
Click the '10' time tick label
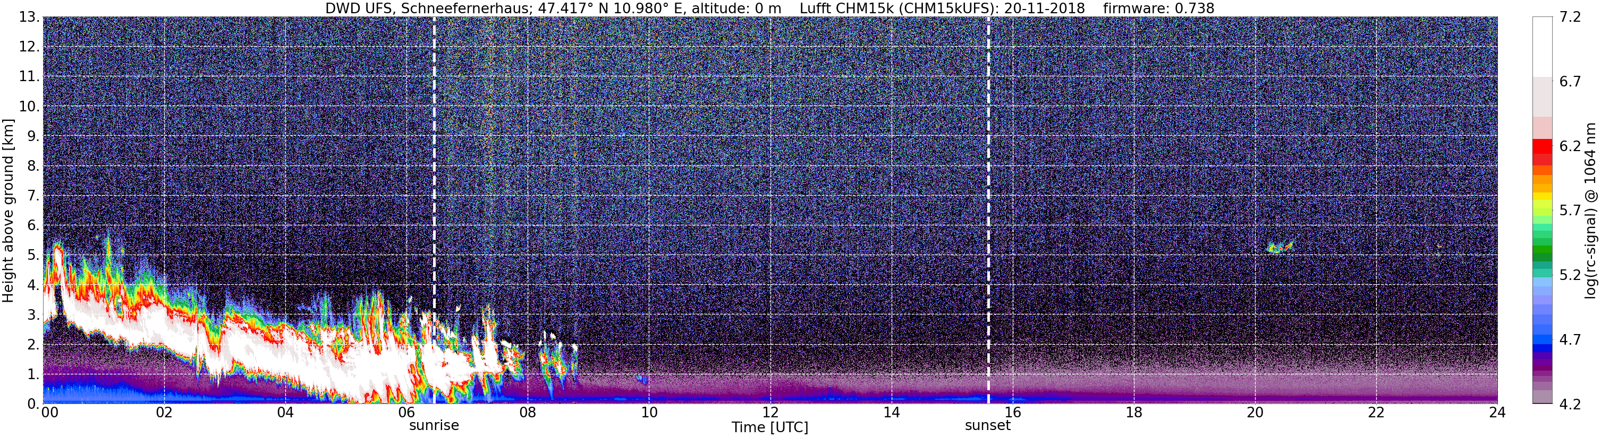tap(649, 412)
